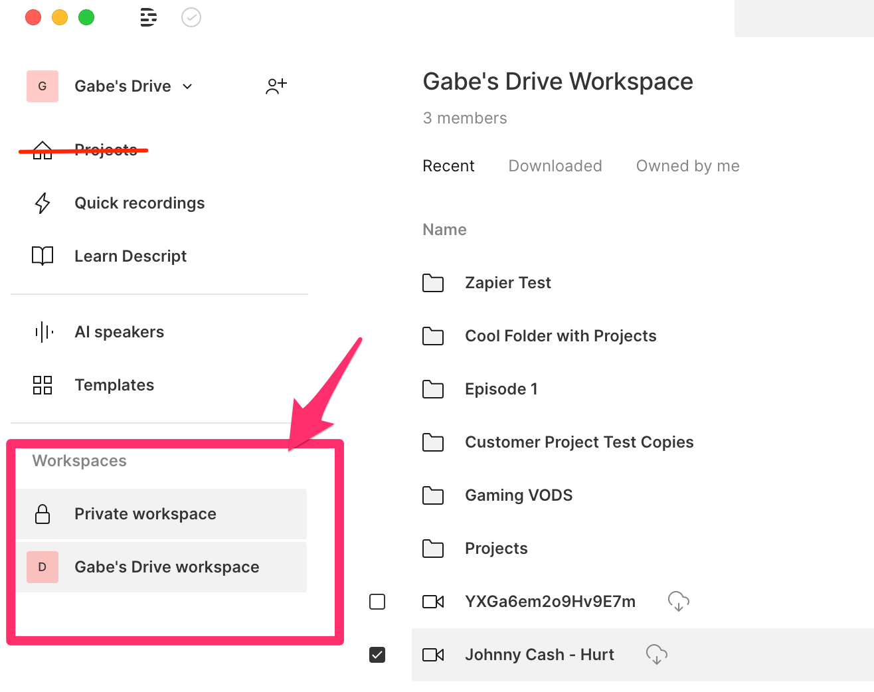874x692 pixels.
Task: Download the YXGa6em2o9Hv9E7m file via cloud icon
Action: click(678, 602)
